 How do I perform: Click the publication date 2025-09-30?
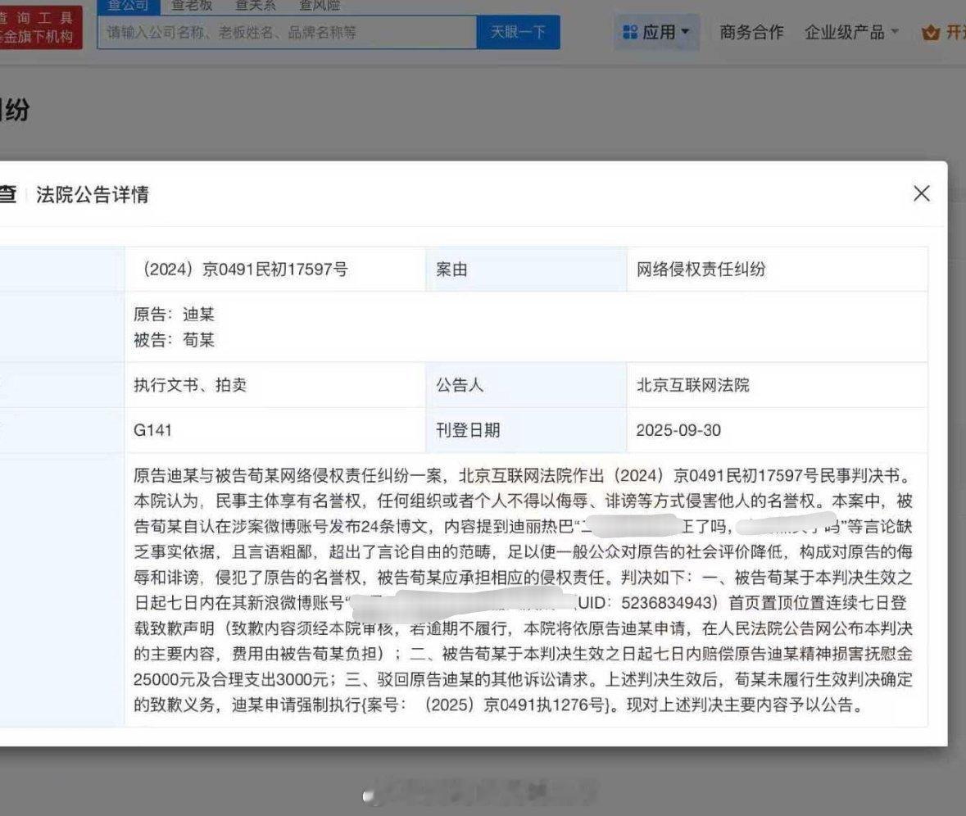coord(678,430)
